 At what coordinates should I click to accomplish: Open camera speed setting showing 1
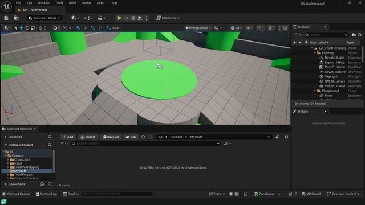tap(218, 28)
